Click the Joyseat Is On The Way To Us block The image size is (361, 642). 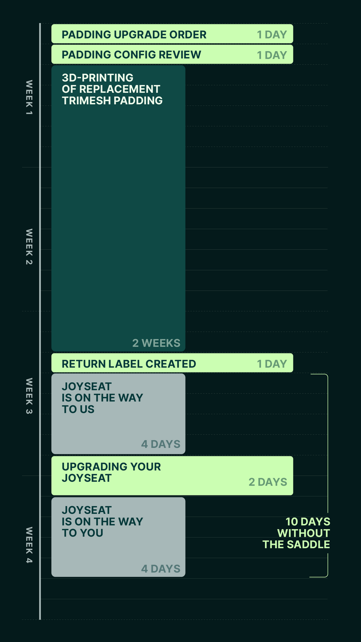pos(118,414)
